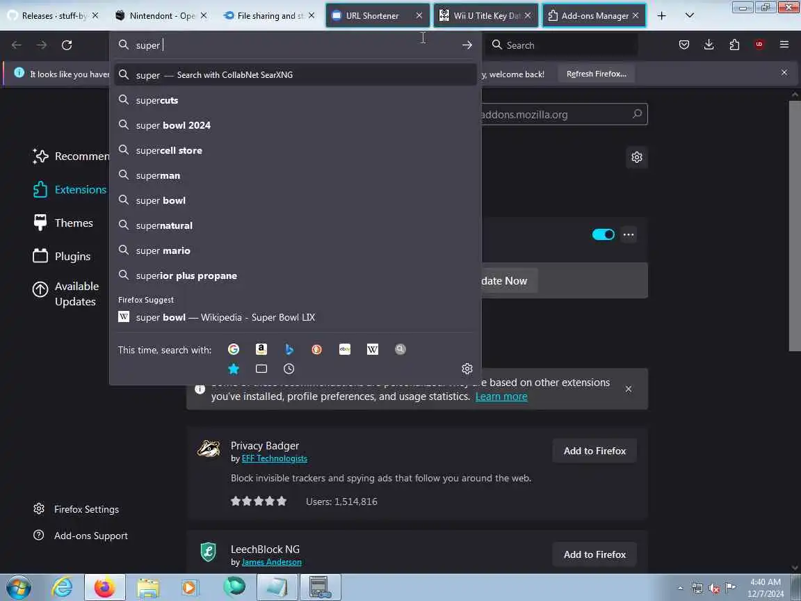The width and height of the screenshot is (801, 601).
Task: Open James Anderson author link
Action: pos(271,562)
